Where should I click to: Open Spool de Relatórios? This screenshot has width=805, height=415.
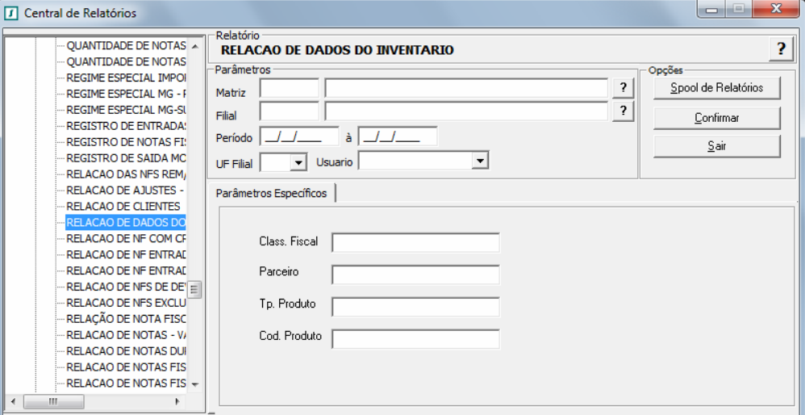pyautogui.click(x=717, y=88)
